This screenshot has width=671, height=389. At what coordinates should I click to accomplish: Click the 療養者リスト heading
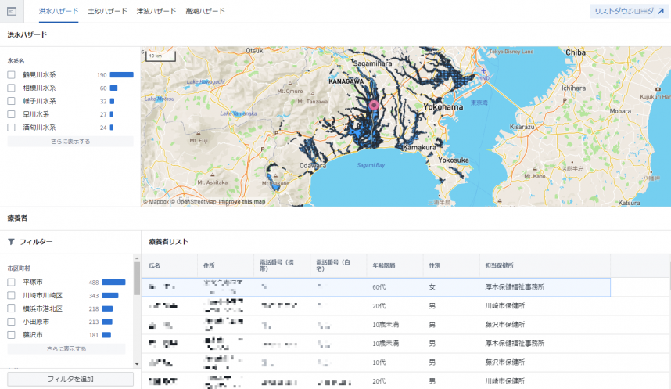(168, 242)
